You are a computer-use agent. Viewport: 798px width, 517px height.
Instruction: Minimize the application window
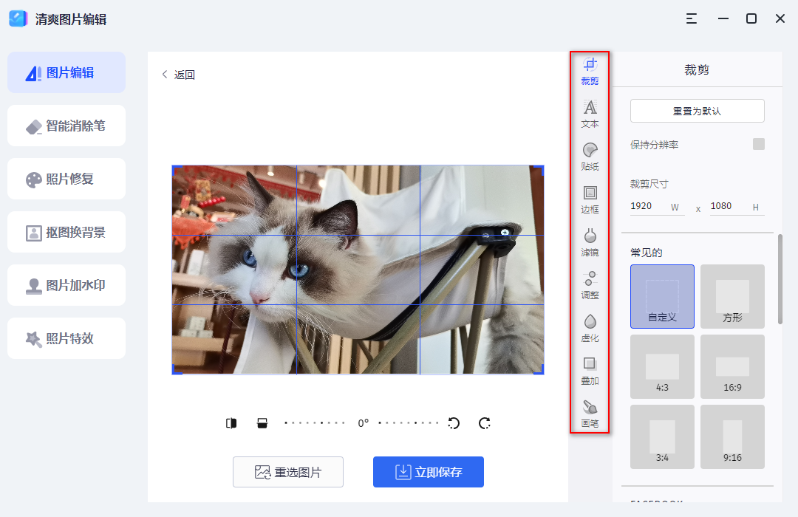[723, 18]
